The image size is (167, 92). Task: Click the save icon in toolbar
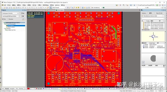point(7,8)
